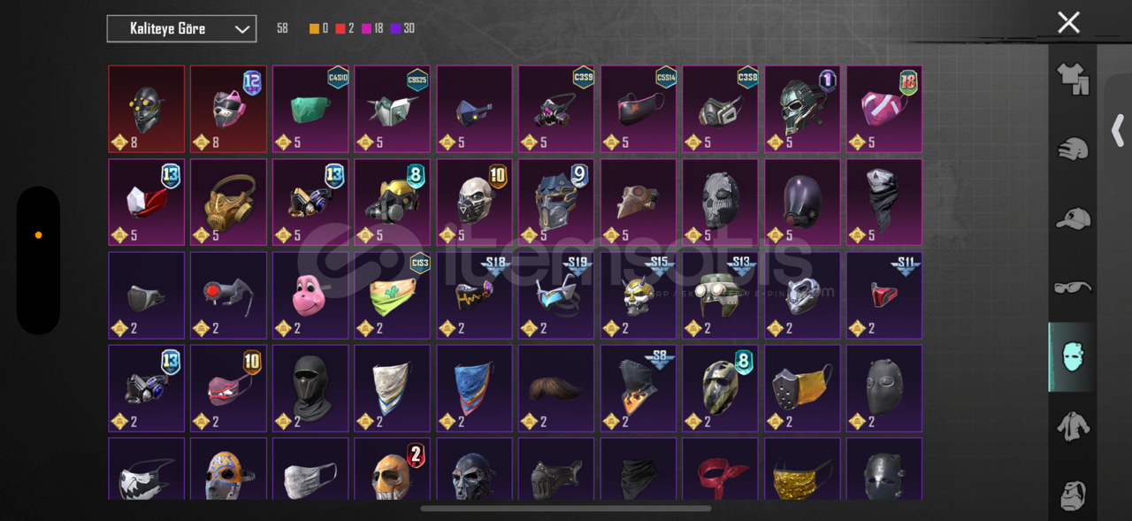Viewport: 1132px width, 521px height.
Task: Open the jacket category in the sidebar
Action: [x=1072, y=426]
